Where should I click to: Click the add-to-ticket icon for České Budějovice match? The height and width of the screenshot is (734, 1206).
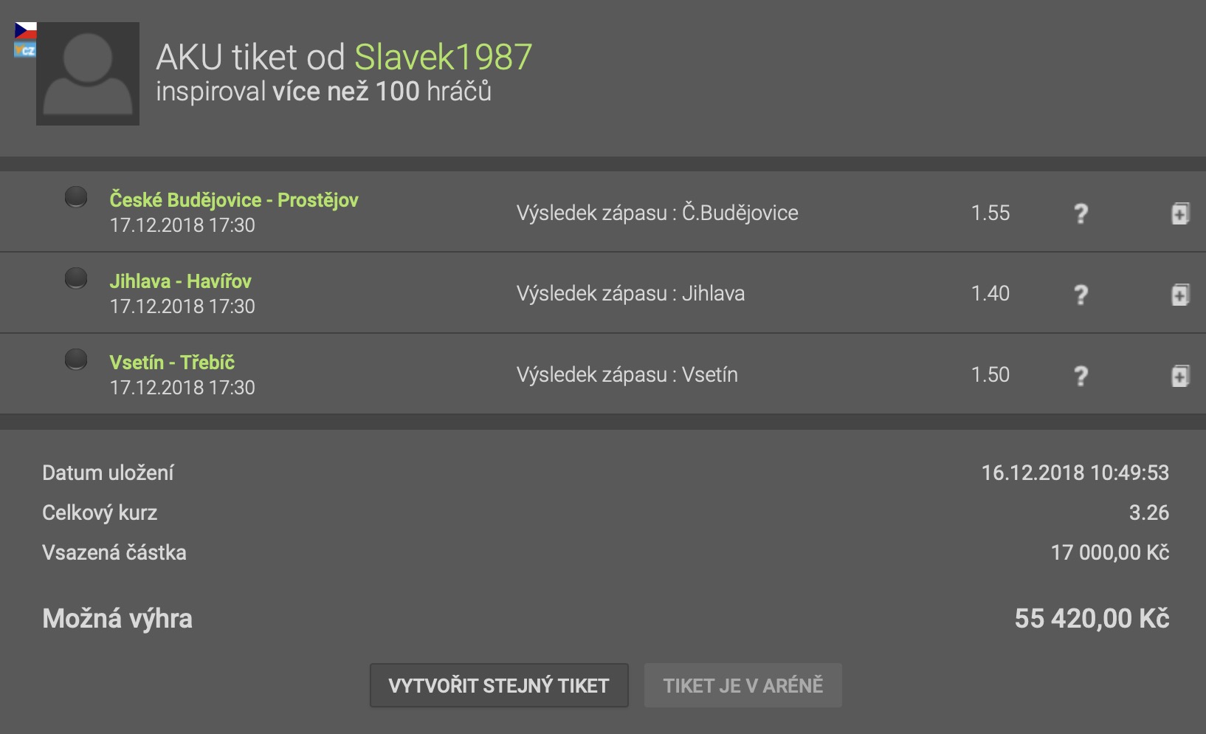point(1179,213)
